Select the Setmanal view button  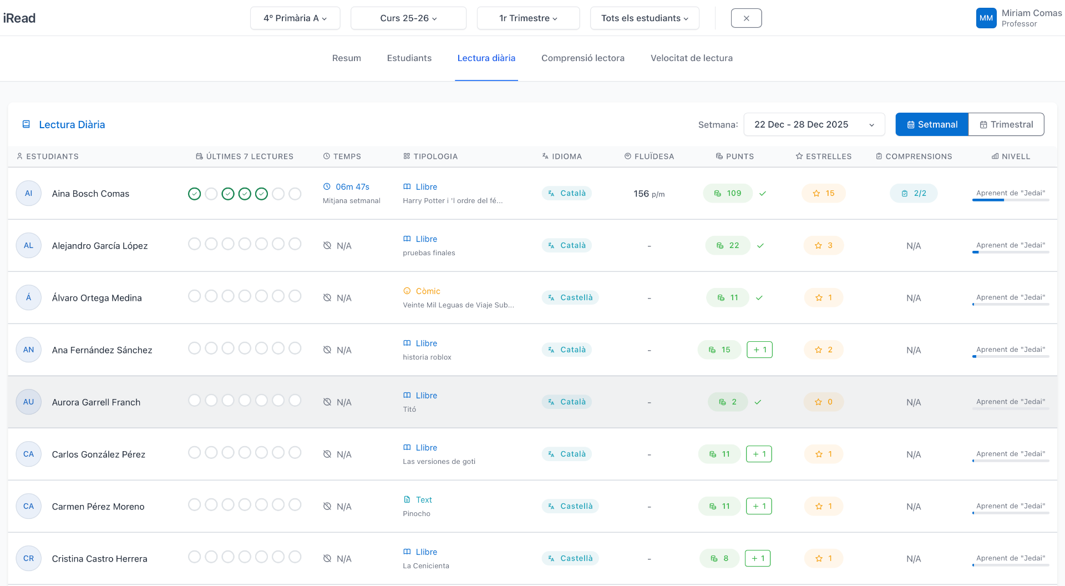(x=932, y=124)
